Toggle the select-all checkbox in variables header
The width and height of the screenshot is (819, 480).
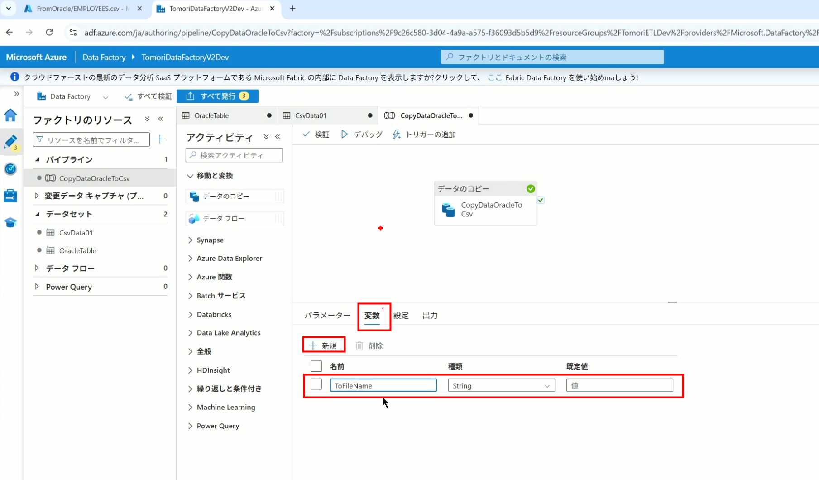click(x=316, y=366)
